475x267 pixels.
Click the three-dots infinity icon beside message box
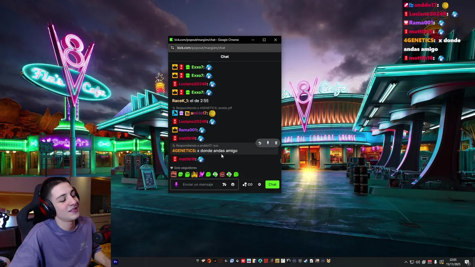click(x=247, y=184)
